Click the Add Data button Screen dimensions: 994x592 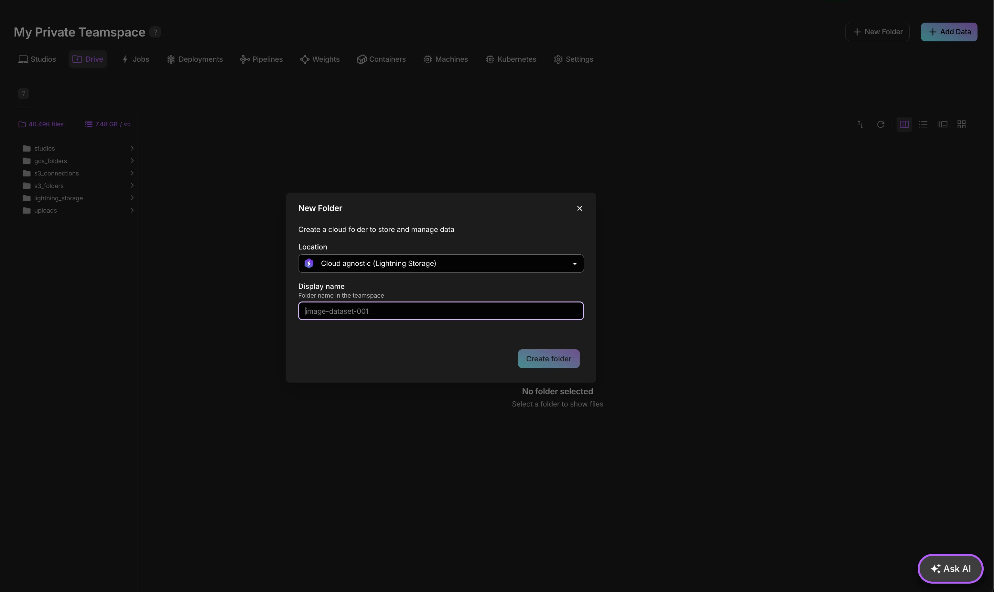click(x=949, y=32)
